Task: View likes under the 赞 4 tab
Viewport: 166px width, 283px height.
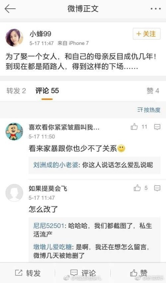Action: (x=153, y=91)
